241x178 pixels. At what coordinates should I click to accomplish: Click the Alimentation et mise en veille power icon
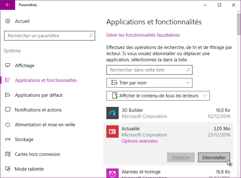[8, 125]
